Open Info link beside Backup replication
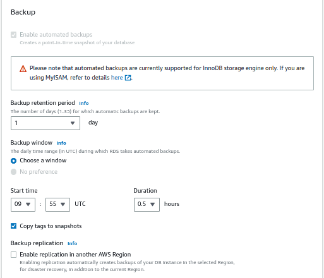Image resolution: width=324 pixels, height=278 pixels. point(73,243)
